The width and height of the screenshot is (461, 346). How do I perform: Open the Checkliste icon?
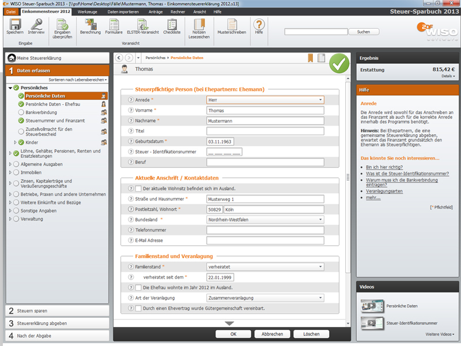pyautogui.click(x=172, y=24)
